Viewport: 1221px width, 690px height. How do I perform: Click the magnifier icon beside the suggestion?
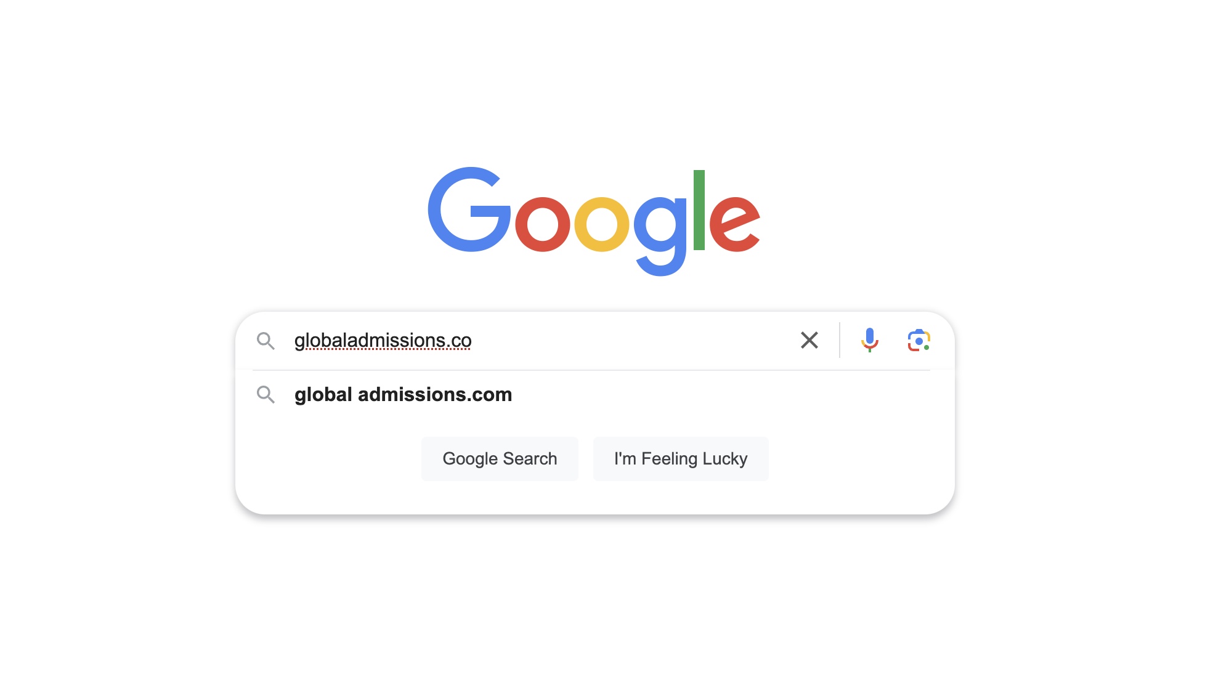pyautogui.click(x=266, y=394)
